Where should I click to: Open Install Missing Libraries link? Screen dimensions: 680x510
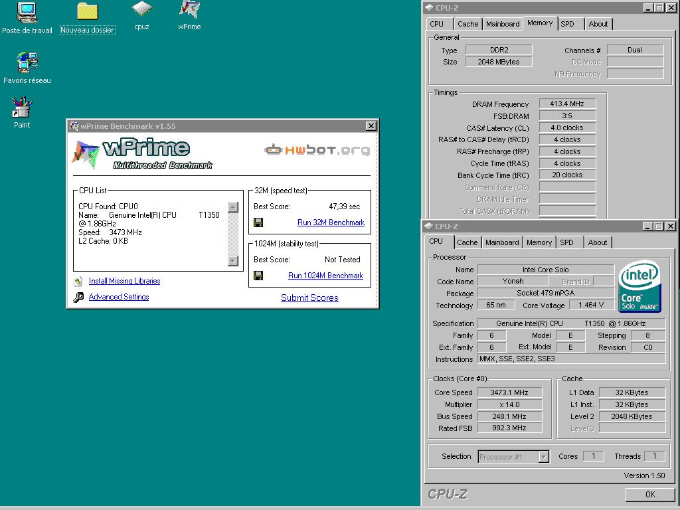pyautogui.click(x=124, y=281)
